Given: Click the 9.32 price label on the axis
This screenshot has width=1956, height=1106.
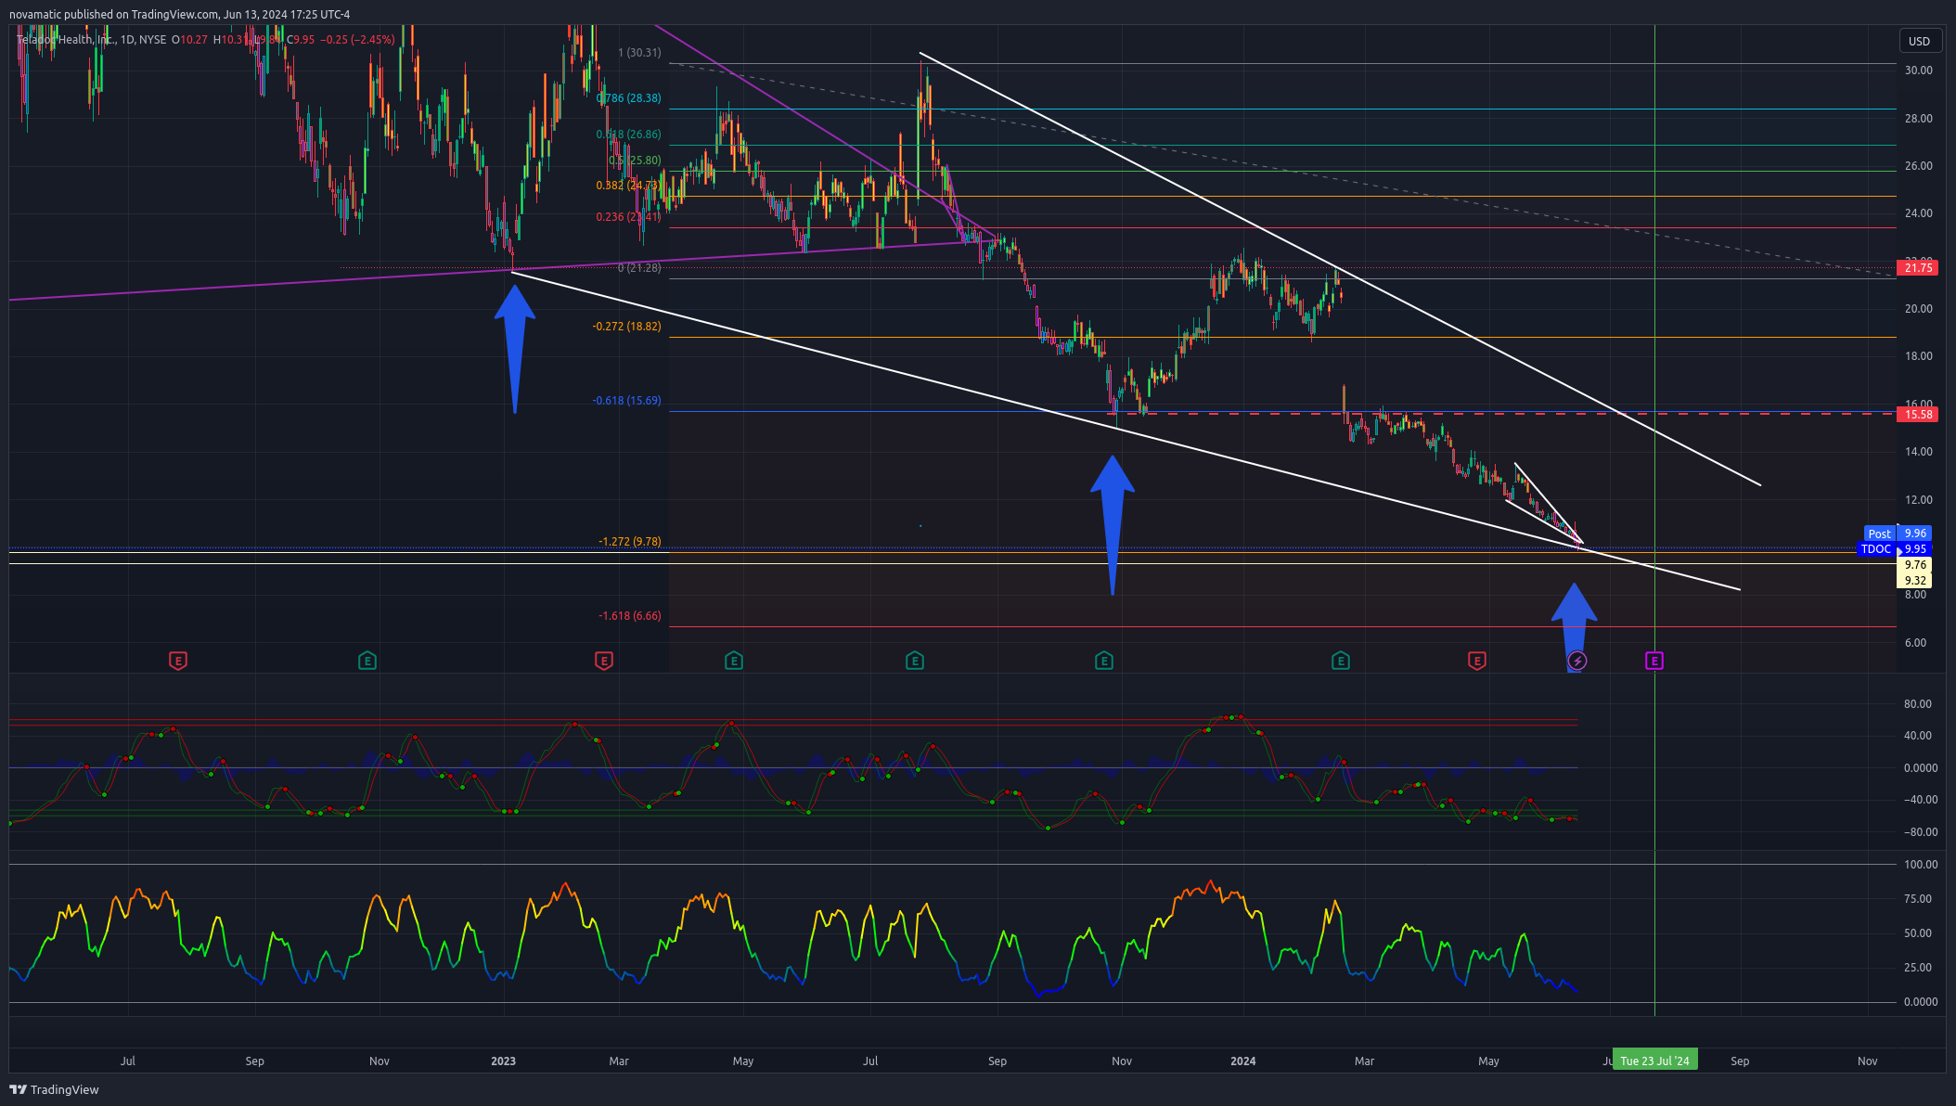Looking at the screenshot, I should [x=1915, y=581].
